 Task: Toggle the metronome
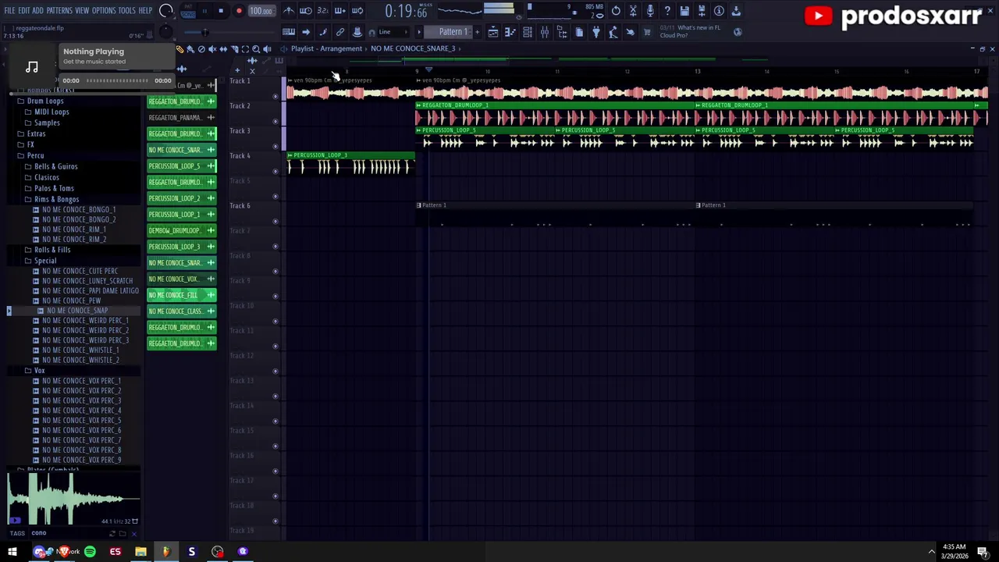tap(288, 11)
